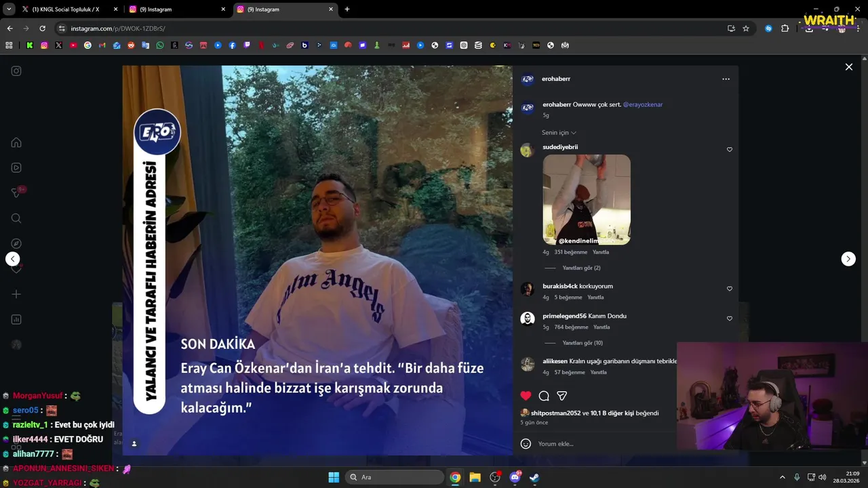Viewport: 868px width, 488px height.
Task: Open Kick bookmark in bookmarks bar
Action: (30, 45)
